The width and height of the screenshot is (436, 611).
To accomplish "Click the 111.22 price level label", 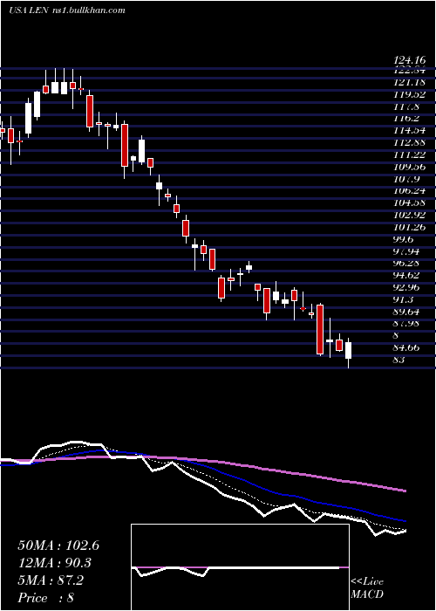I will 409,154.
